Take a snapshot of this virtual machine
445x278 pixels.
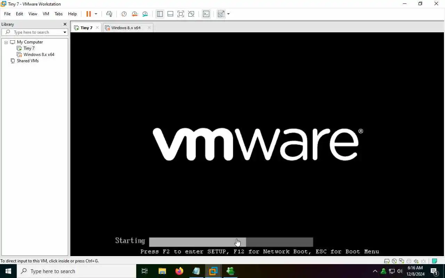pyautogui.click(x=124, y=14)
